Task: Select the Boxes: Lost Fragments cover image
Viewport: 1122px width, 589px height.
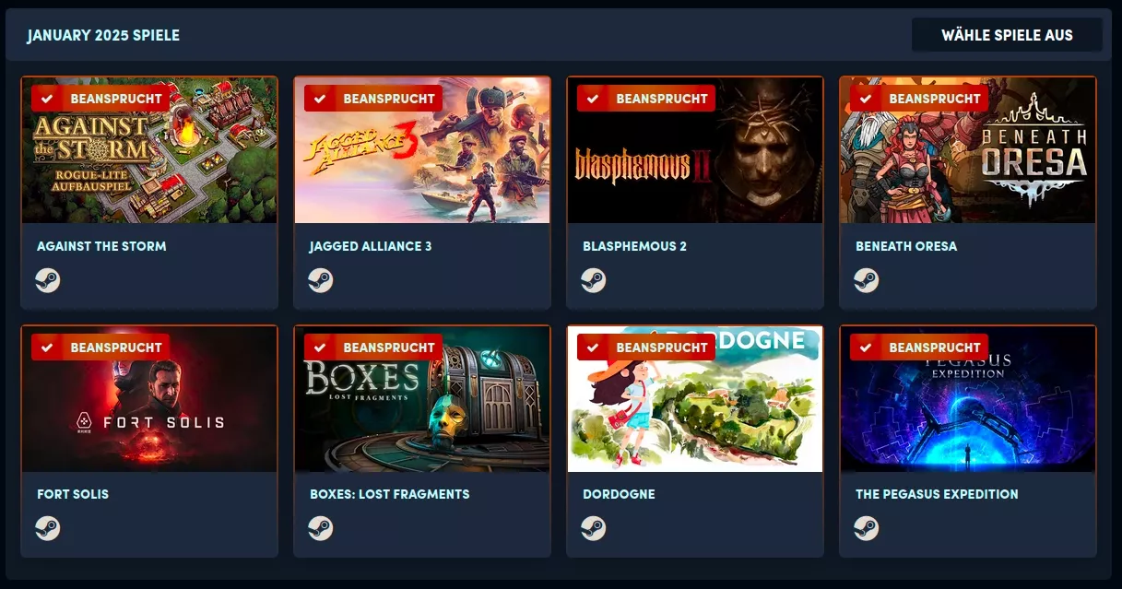Action: click(x=422, y=399)
